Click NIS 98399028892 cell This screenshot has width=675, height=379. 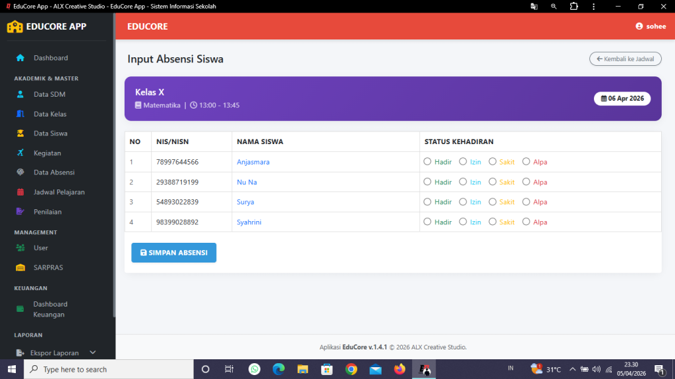192,222
